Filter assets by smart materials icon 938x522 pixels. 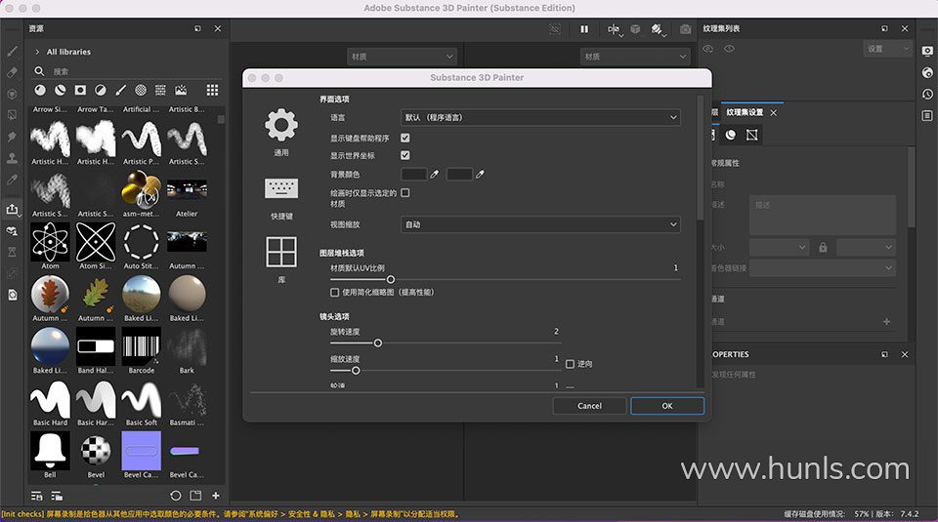tap(61, 90)
